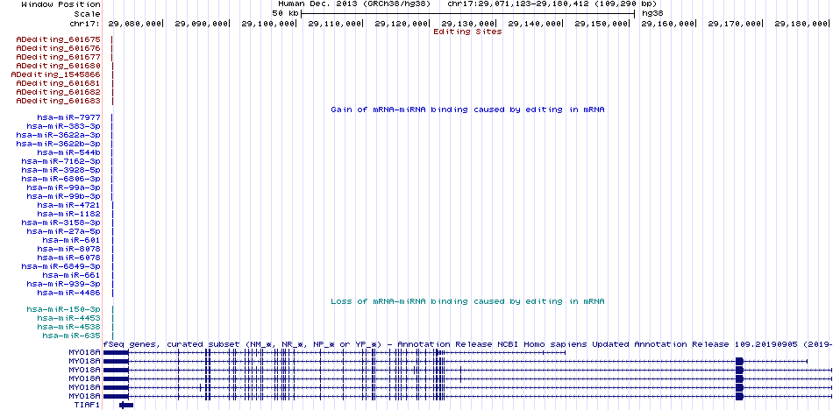Click the Window Position coordinates header
Image resolution: width=833 pixels, height=410 pixels.
pos(467,4)
